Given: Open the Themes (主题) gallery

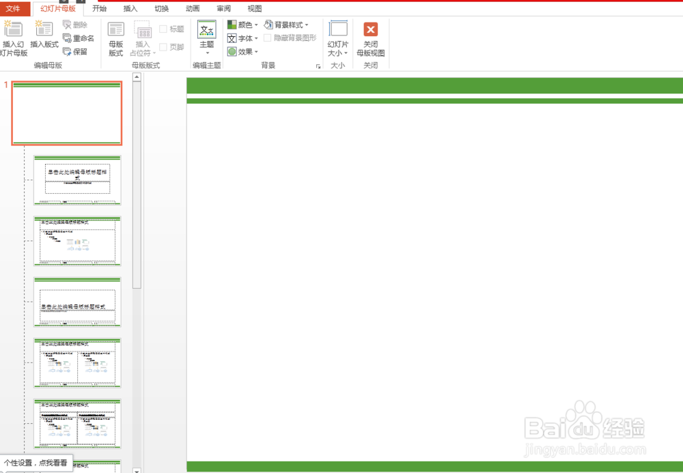Looking at the screenshot, I should [207, 38].
